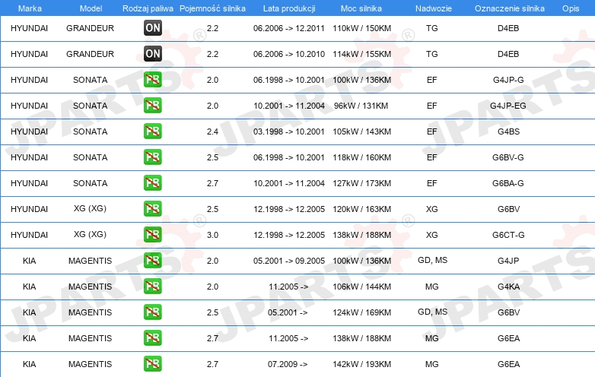Image resolution: width=595 pixels, height=377 pixels.
Task: Click engine capacity 2.4 in Sonata row
Action: point(212,131)
